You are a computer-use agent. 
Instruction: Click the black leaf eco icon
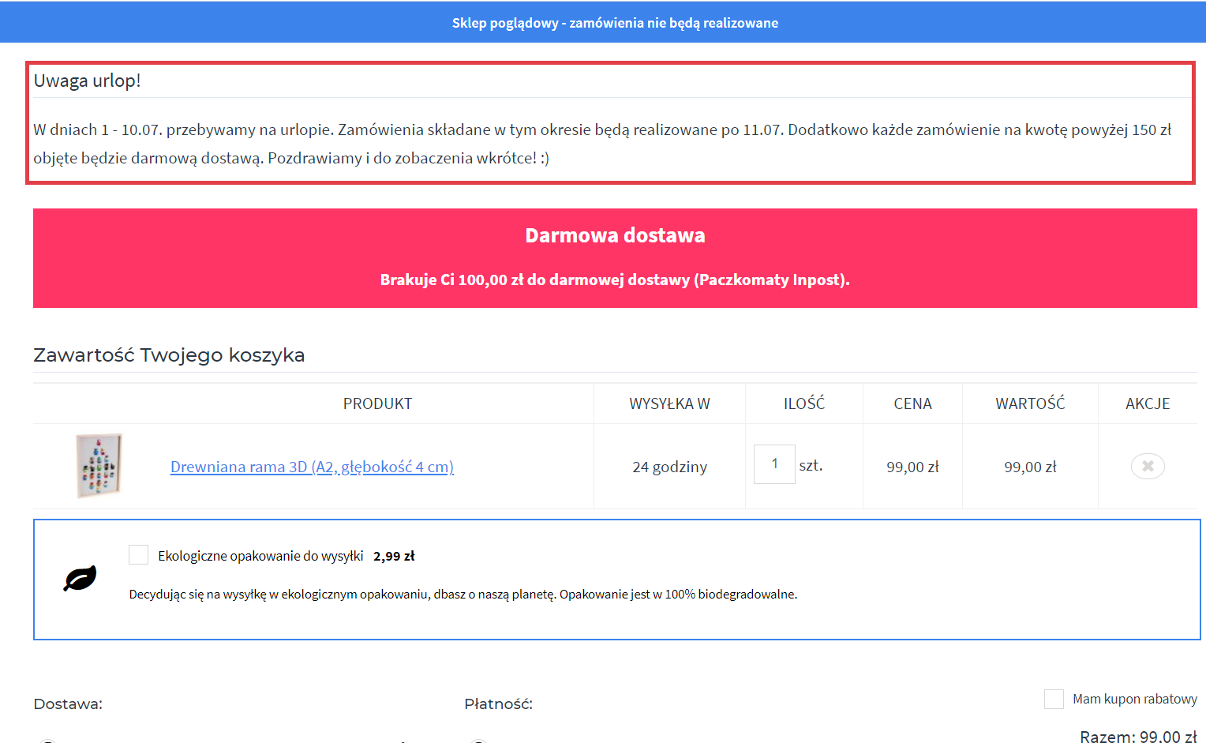tap(80, 579)
